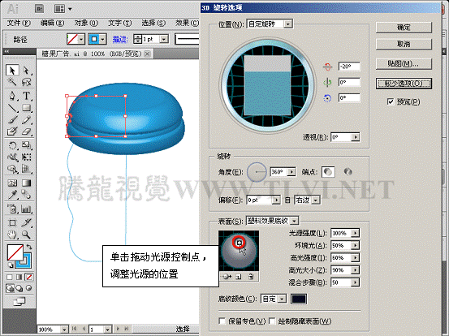Open the 文件 menu
The image size is (449, 336).
[19, 23]
